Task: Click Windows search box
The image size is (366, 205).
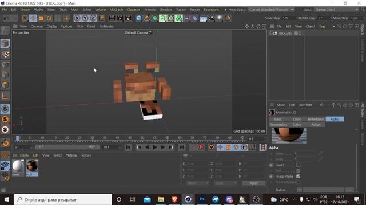Action: (x=63, y=199)
